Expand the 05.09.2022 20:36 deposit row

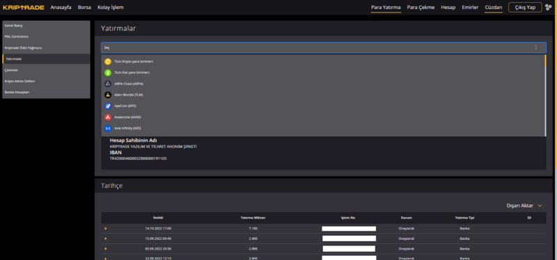(106, 249)
